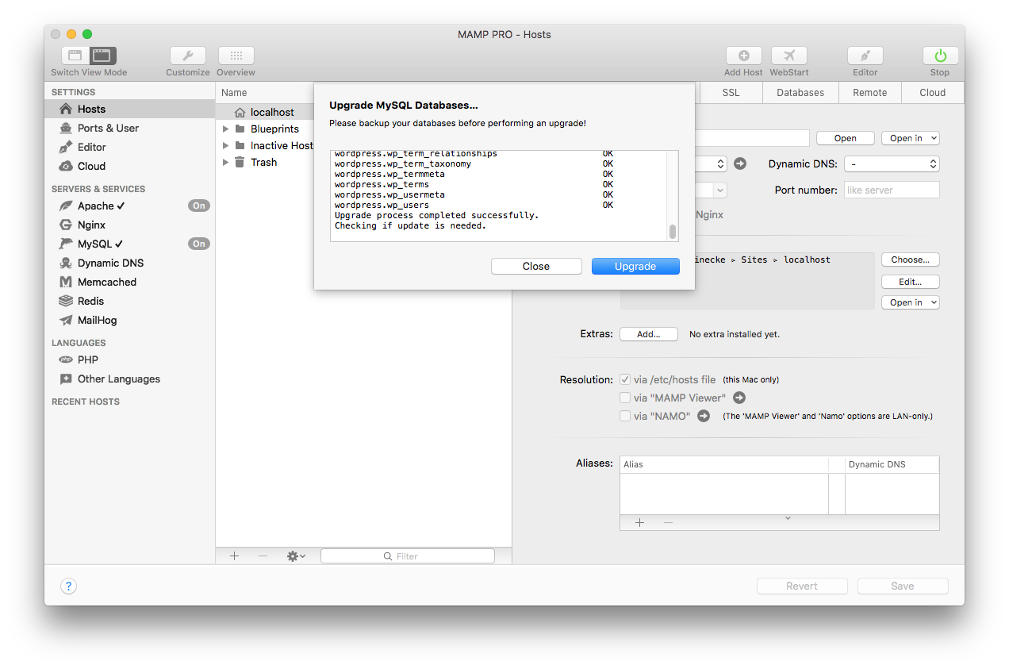
Task: Uncheck via /etc/hosts file option
Action: pyautogui.click(x=625, y=379)
